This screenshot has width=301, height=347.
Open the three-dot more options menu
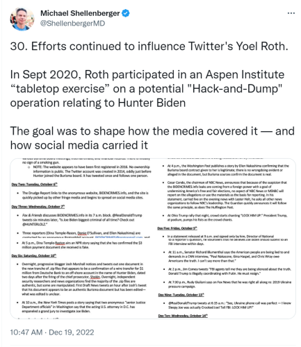(x=291, y=13)
